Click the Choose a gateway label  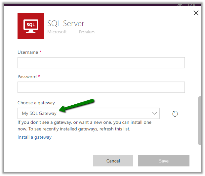(x=36, y=103)
